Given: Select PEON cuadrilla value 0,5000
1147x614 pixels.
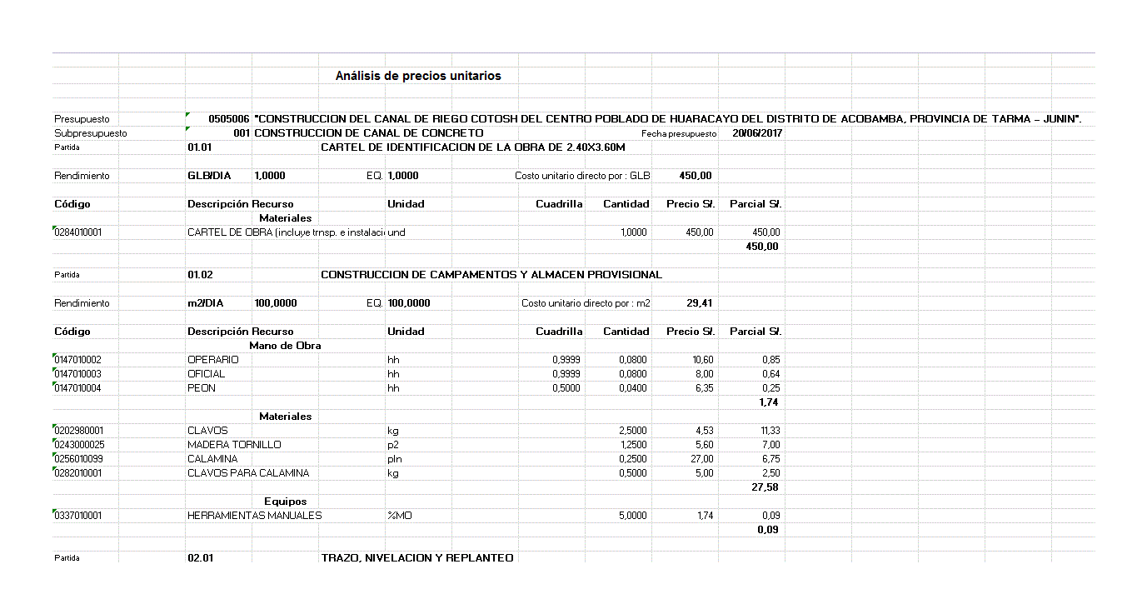Looking at the screenshot, I should pos(566,388).
